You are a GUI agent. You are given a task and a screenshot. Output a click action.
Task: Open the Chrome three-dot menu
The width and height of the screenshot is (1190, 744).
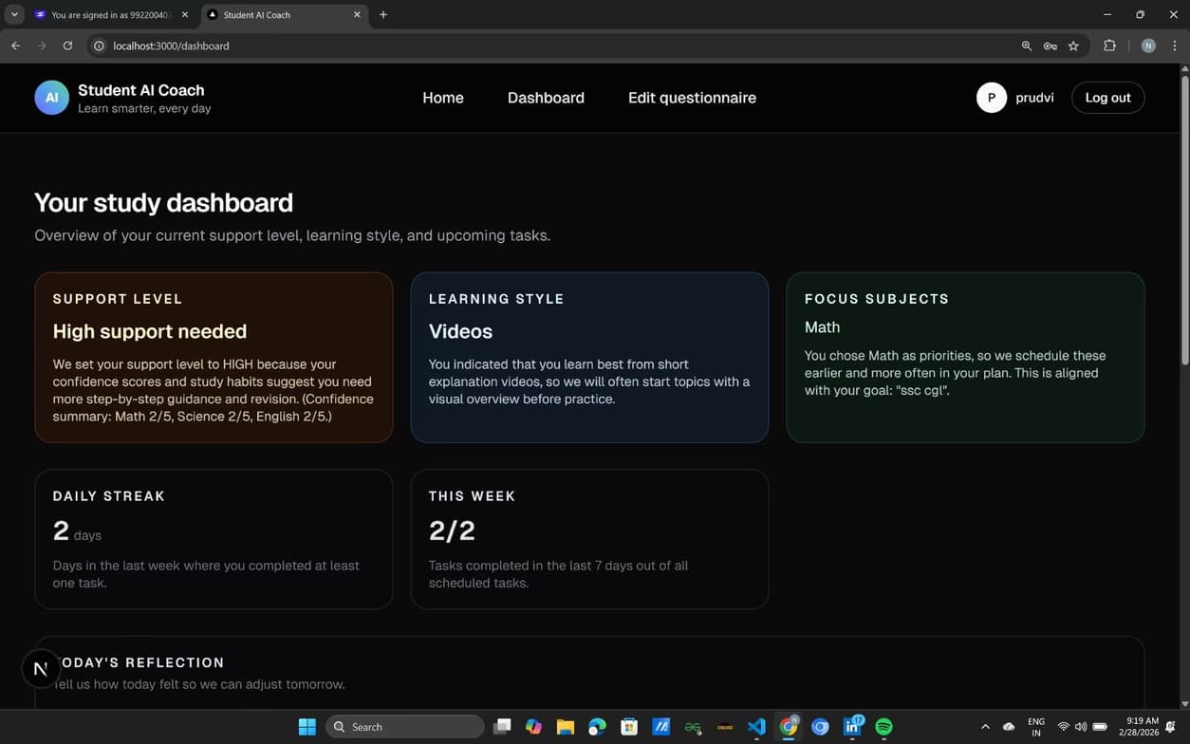click(1175, 46)
